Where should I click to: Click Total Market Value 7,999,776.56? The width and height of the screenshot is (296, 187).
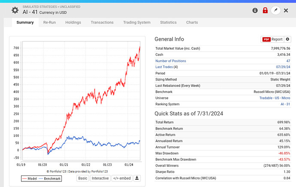[x=281, y=48]
